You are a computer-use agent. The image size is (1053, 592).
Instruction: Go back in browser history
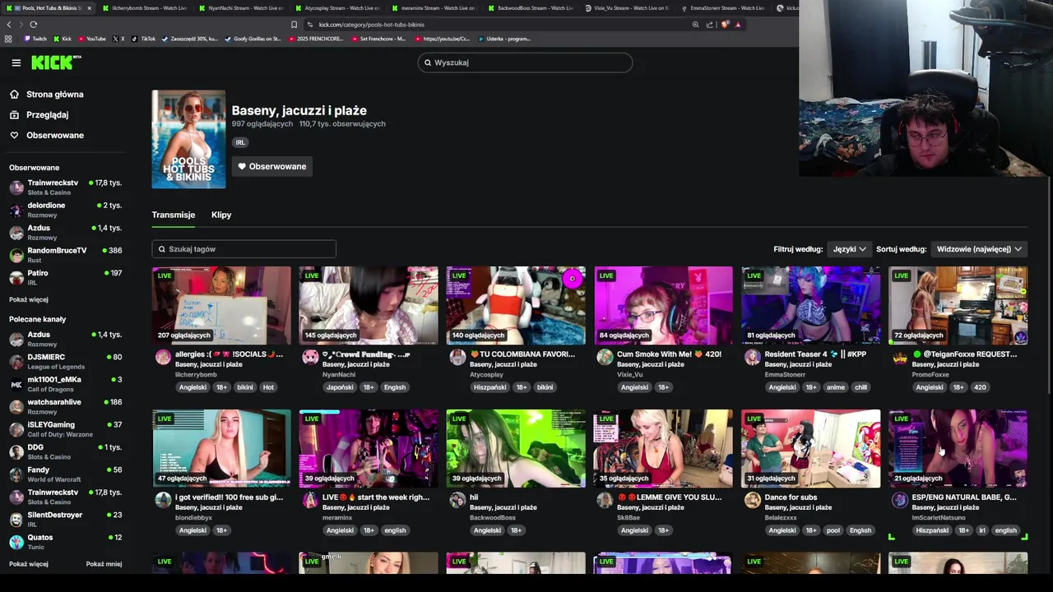tap(9, 25)
